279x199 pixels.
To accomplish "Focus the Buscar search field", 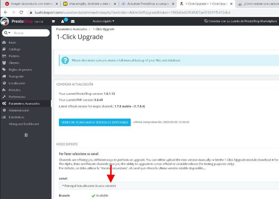I will (31, 33).
